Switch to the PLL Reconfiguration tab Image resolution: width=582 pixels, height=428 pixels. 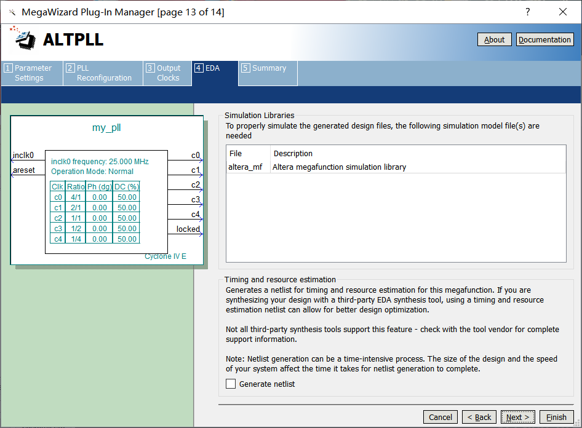pos(102,73)
